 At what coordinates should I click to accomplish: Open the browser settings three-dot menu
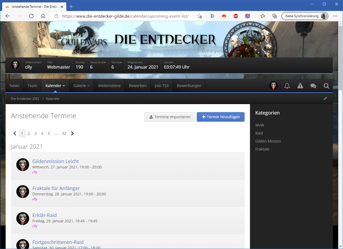[x=335, y=16]
